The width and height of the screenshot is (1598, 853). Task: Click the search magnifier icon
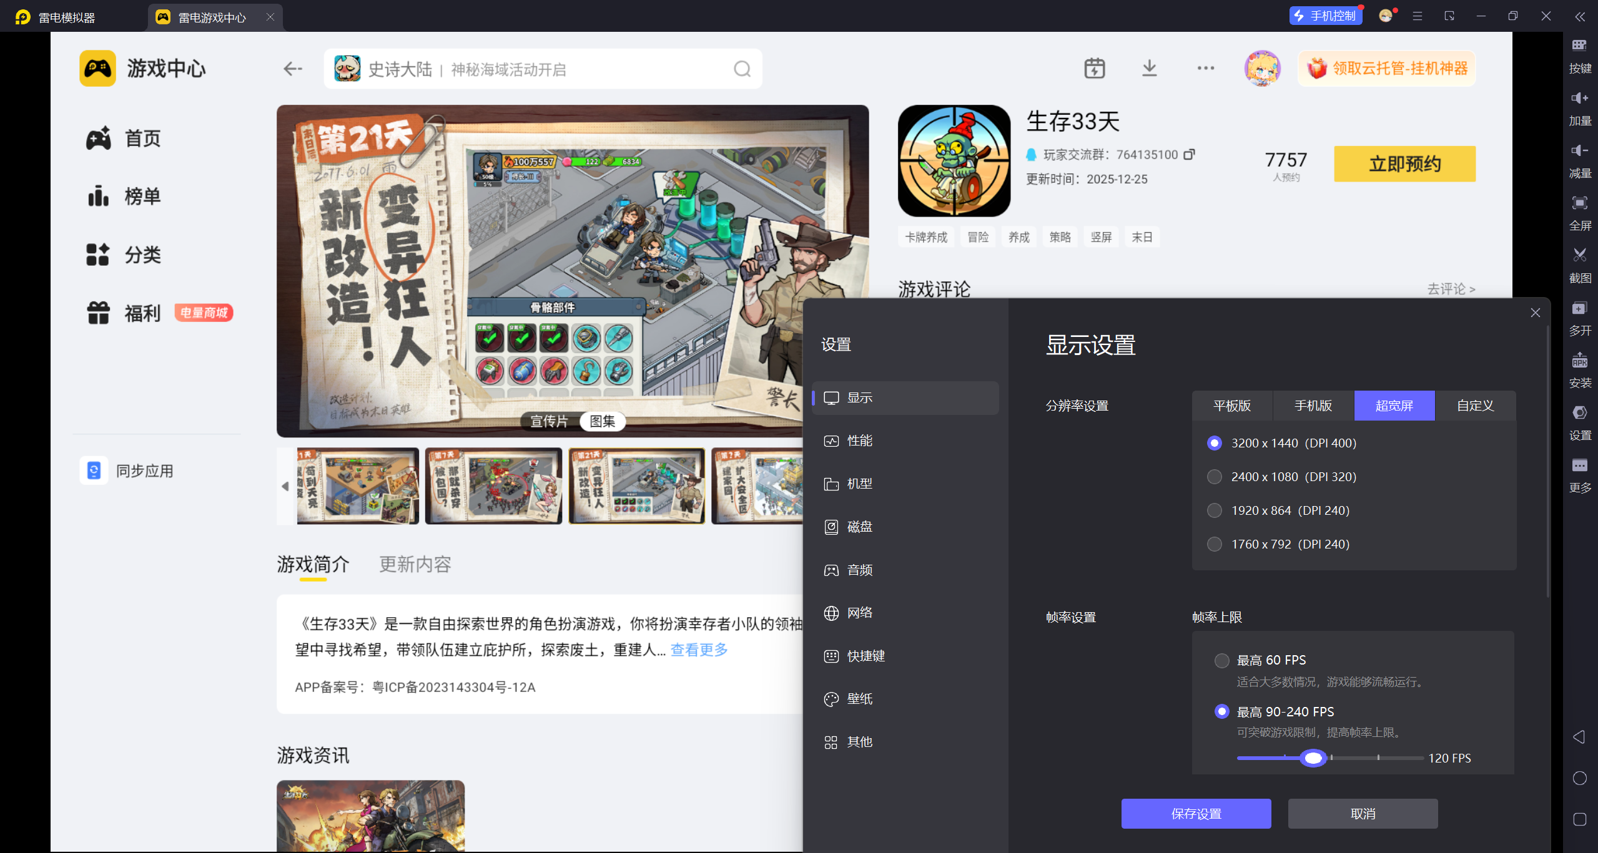click(742, 69)
